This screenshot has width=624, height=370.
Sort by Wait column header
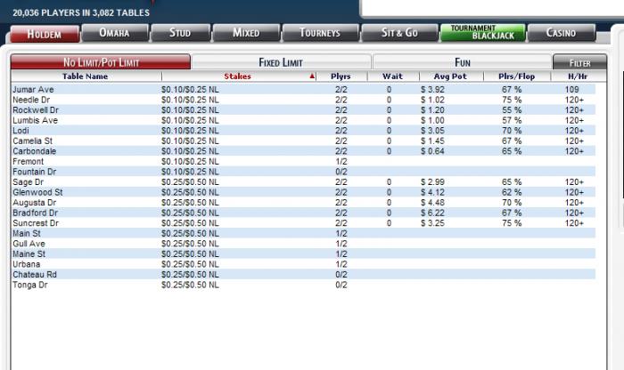point(393,76)
